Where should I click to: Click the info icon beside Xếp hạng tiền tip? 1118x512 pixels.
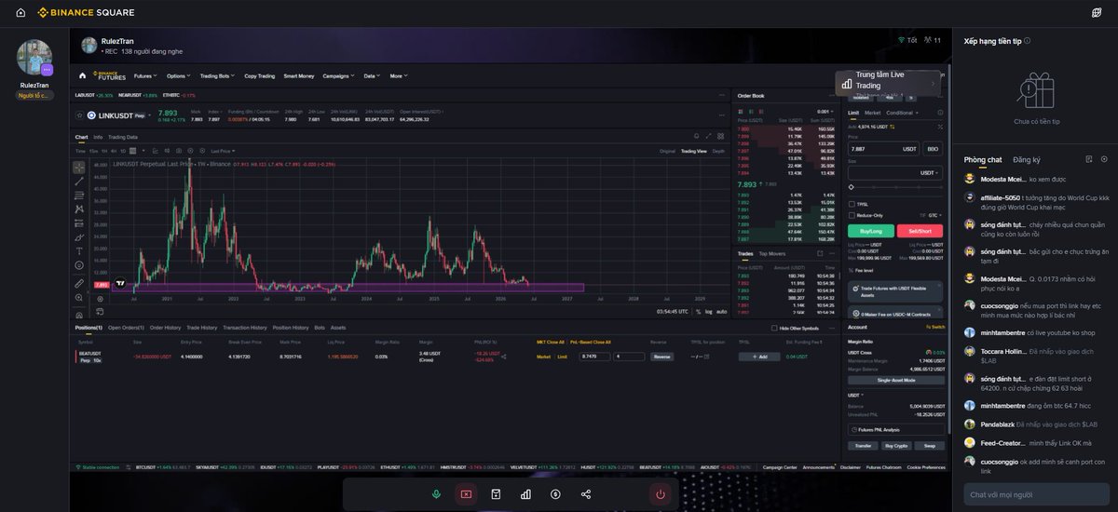click(1028, 41)
